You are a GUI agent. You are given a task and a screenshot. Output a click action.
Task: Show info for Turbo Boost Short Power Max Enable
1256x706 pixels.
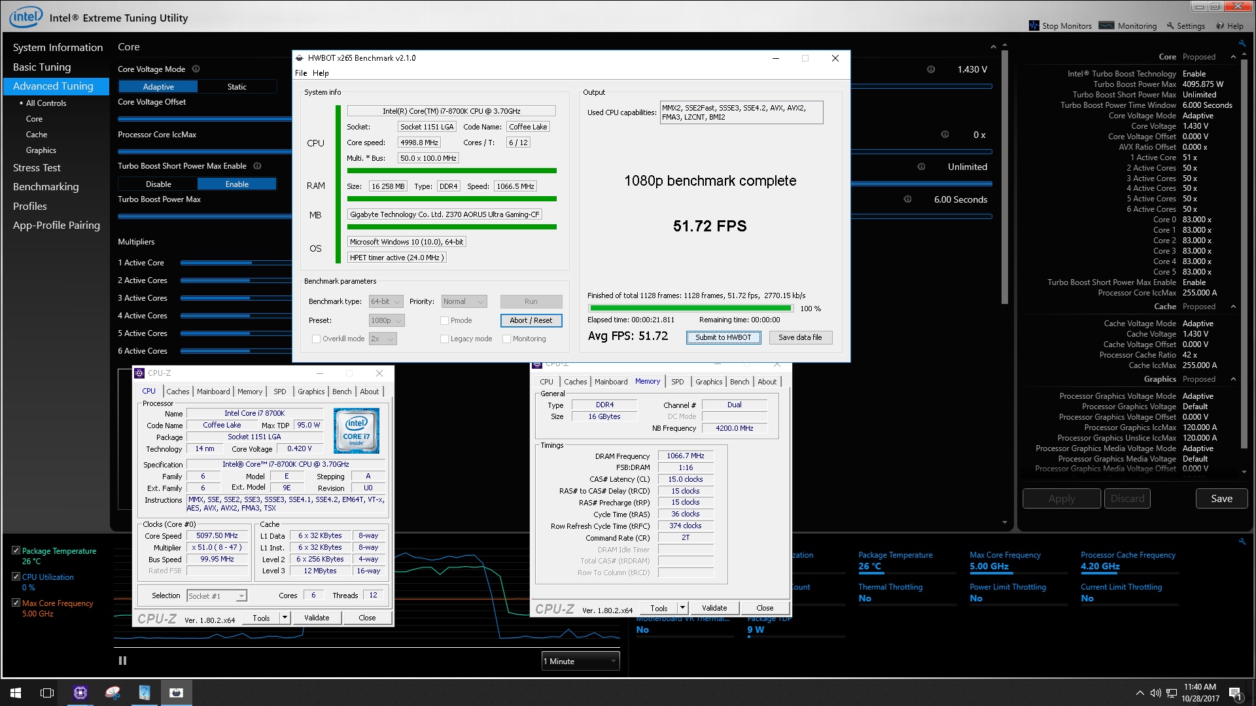click(x=257, y=166)
